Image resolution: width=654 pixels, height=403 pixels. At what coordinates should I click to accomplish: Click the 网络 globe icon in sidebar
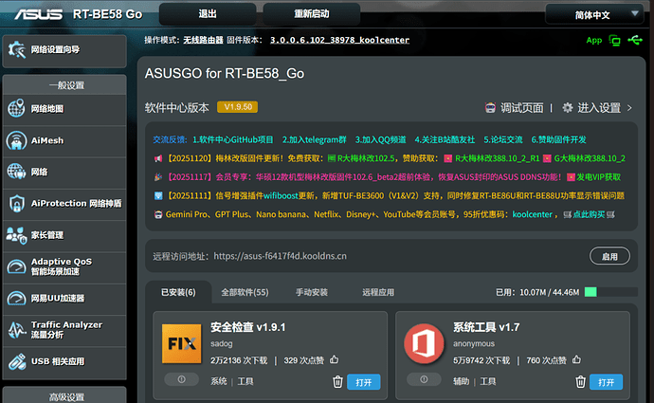pos(16,172)
